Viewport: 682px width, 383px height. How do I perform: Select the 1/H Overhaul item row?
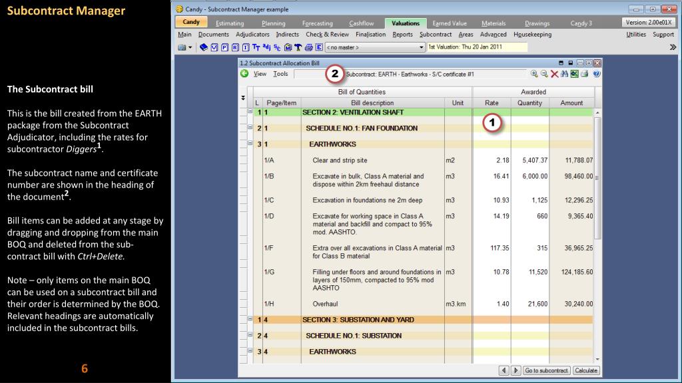tap(417, 304)
